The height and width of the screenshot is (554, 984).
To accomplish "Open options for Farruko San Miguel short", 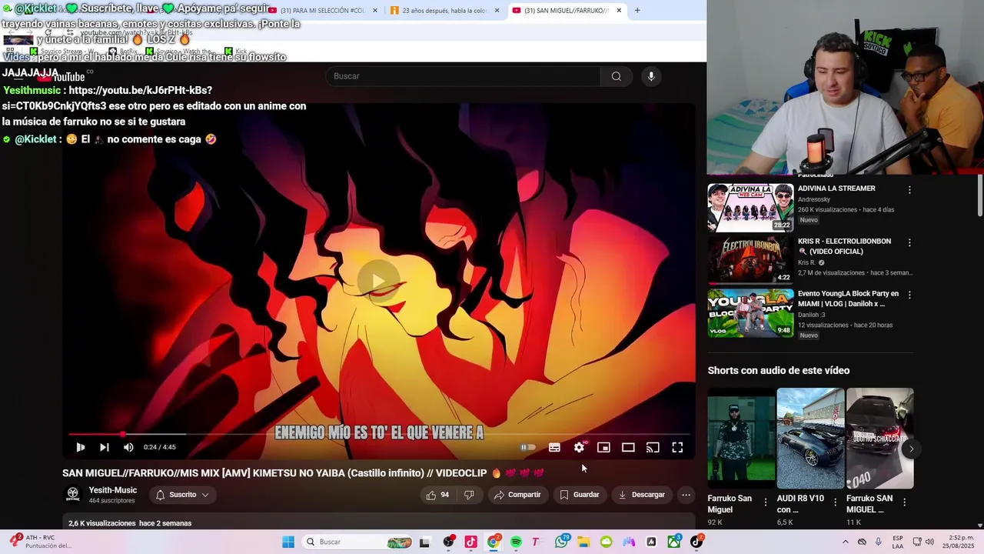I will tap(765, 502).
